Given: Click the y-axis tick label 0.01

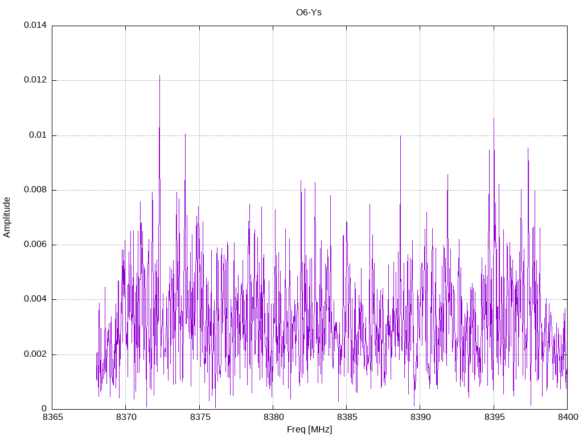Looking at the screenshot, I should [38, 135].
